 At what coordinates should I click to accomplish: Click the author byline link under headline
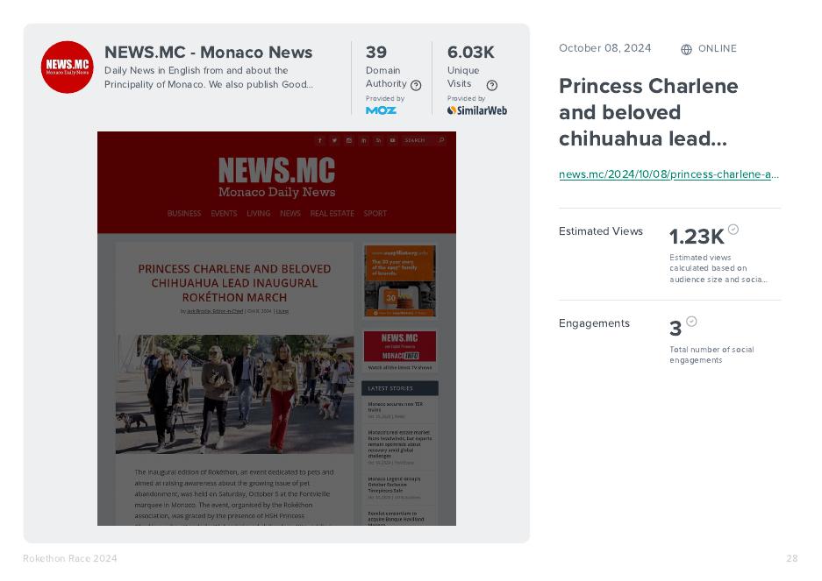(215, 311)
